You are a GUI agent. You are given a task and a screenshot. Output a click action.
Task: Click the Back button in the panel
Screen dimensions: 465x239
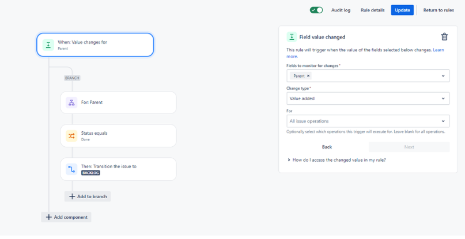pos(327,147)
